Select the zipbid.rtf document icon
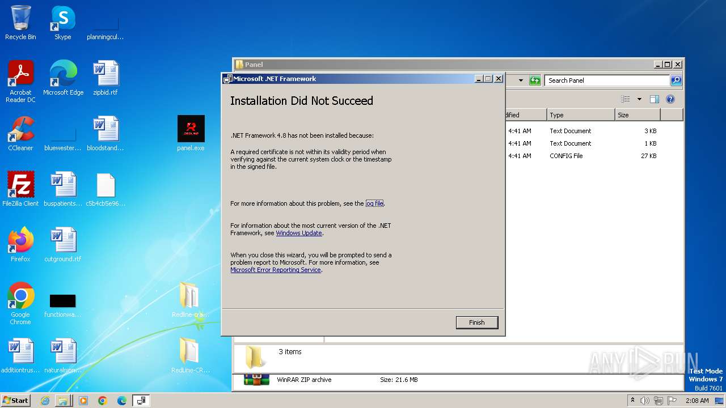726x408 pixels. pos(105,78)
